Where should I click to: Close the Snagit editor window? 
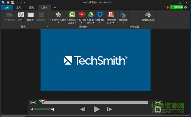(x=187, y=2)
